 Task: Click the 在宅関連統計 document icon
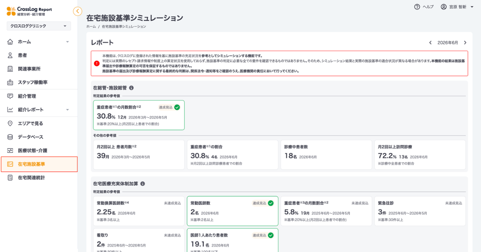10,178
